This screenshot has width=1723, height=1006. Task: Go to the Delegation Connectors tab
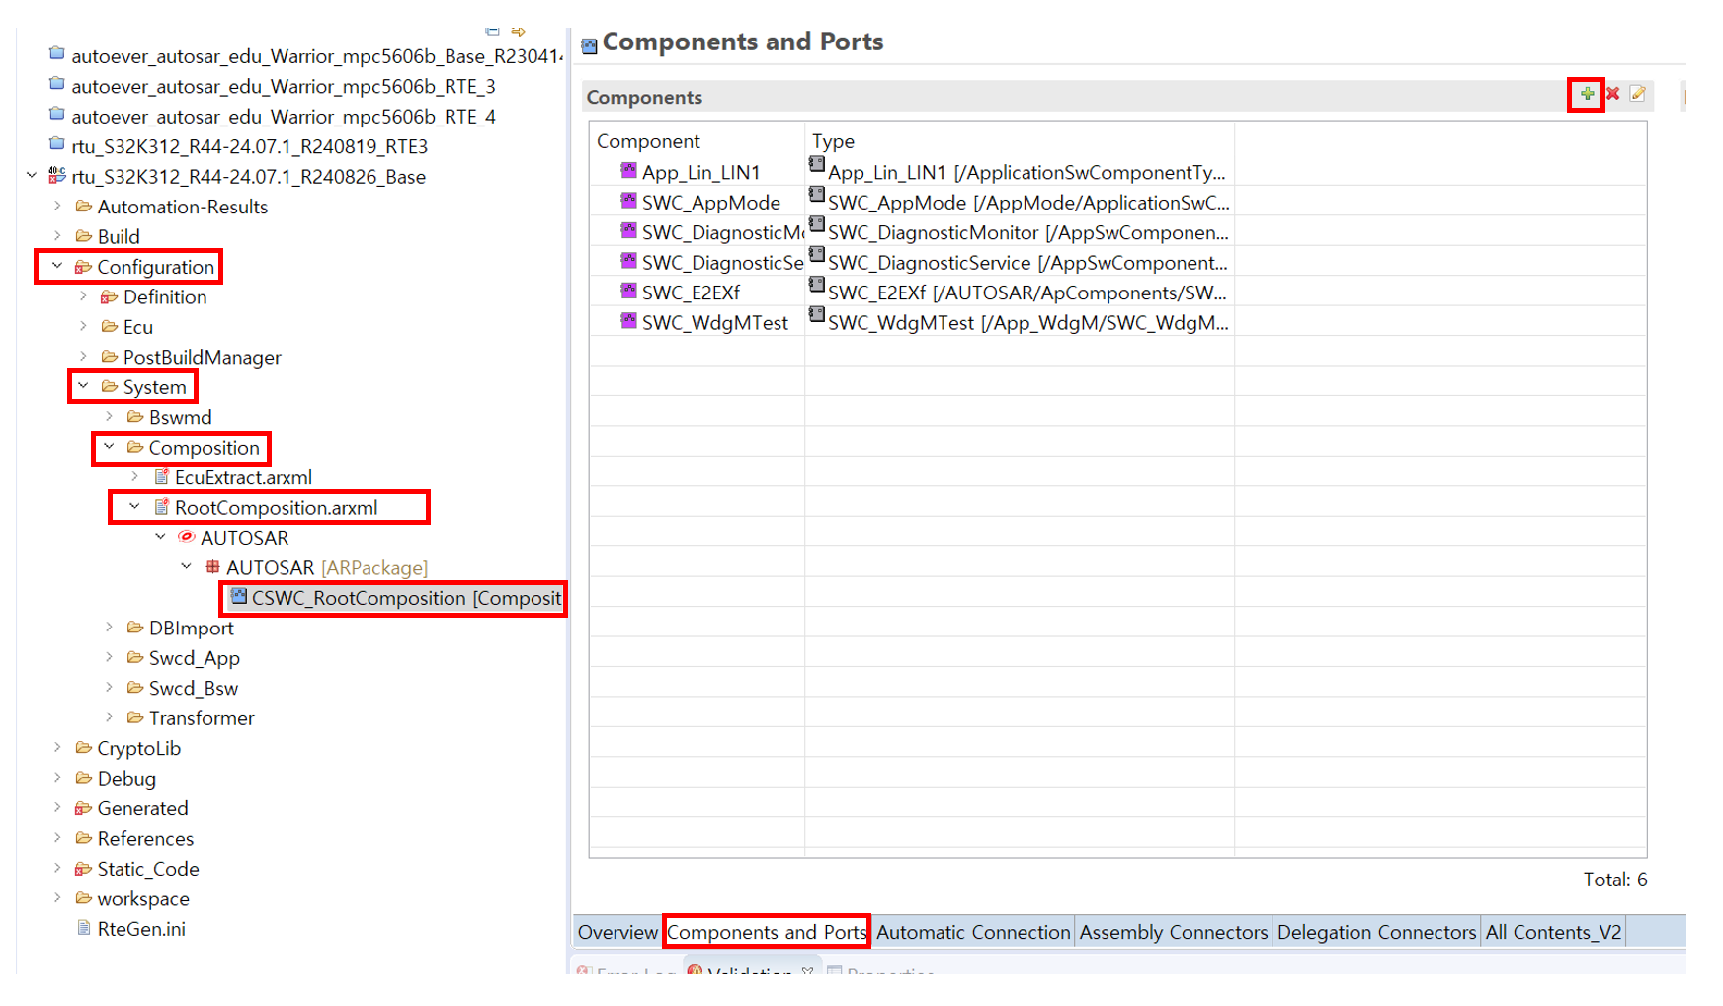pos(1375,932)
